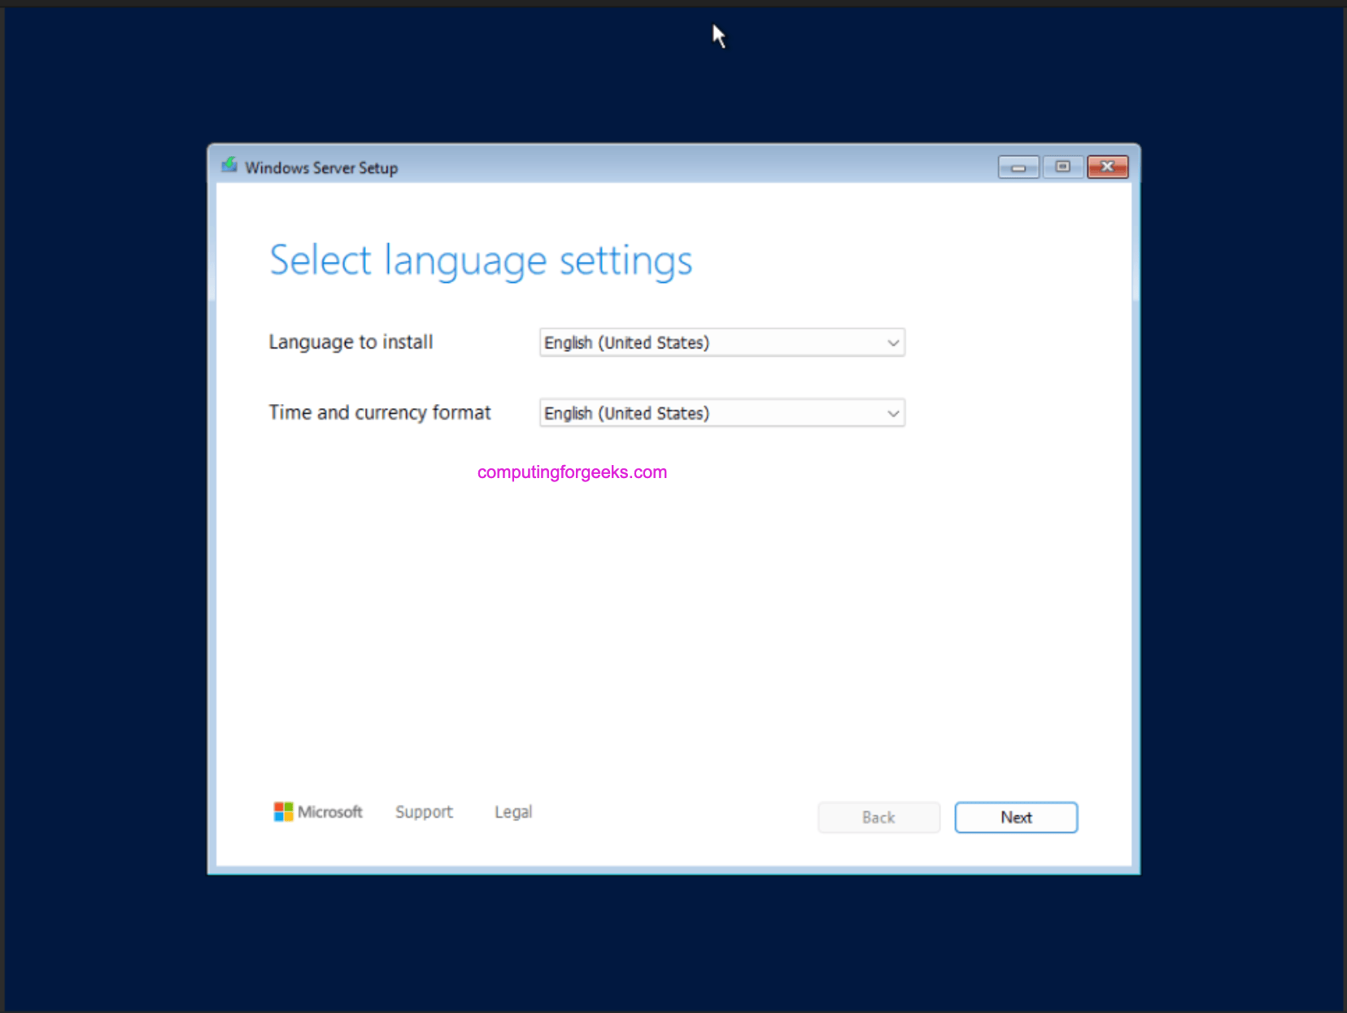Image resolution: width=1347 pixels, height=1013 pixels.
Task: Click the "Language to install" label
Action: point(351,342)
